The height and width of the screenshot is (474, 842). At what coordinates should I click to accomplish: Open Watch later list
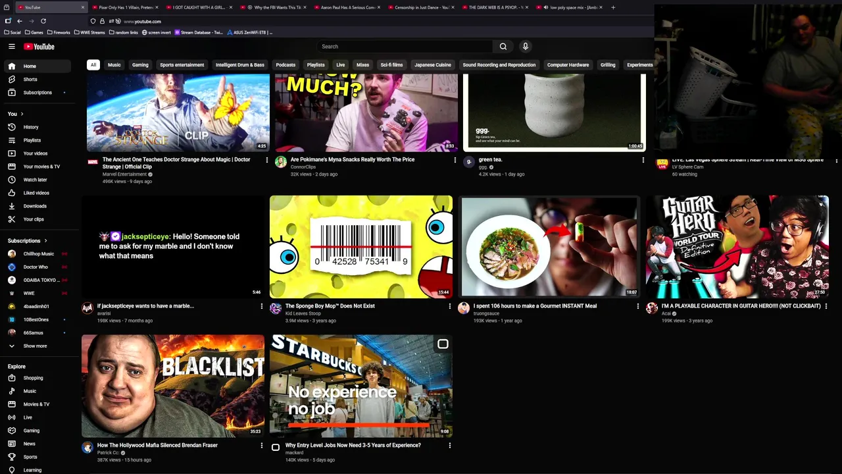[x=37, y=180]
